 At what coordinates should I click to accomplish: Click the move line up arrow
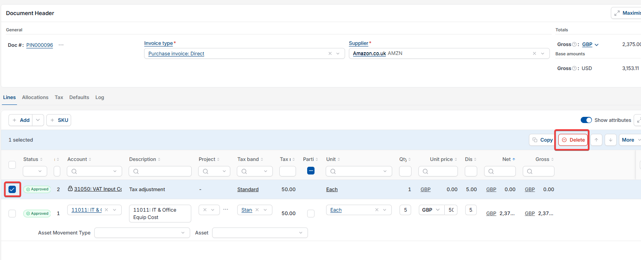pos(596,140)
